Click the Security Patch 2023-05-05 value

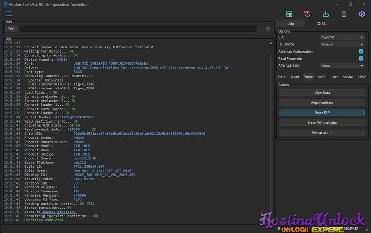point(84,179)
